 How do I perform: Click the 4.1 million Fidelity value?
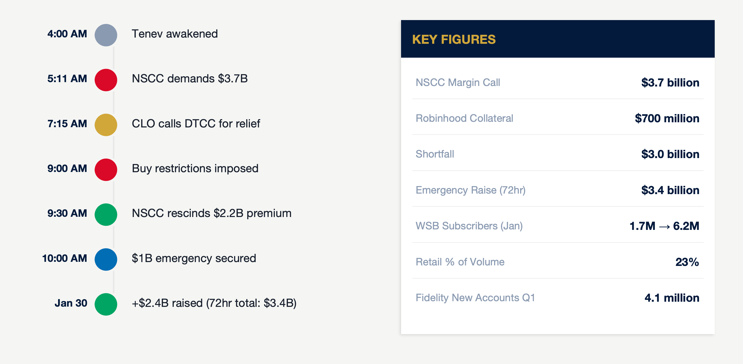coord(672,298)
